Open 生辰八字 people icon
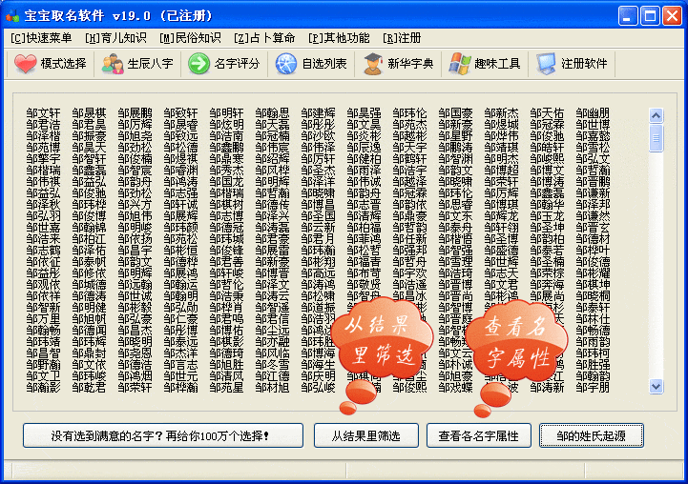 113,64
